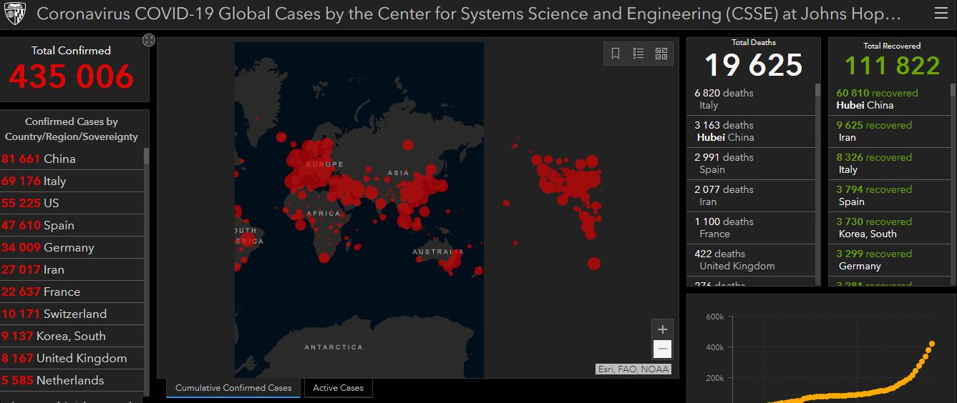Open the hamburger menu in the header
957x403 pixels.
941,14
